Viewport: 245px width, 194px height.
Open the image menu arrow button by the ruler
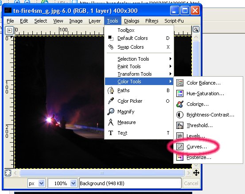coord(9,30)
